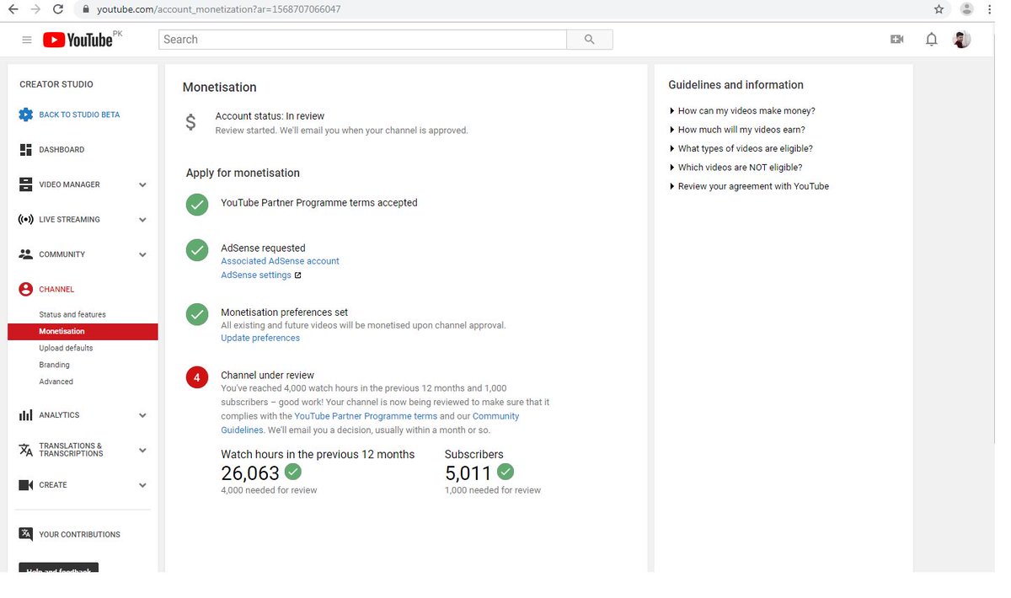Open AdSense settings link
The height and width of the screenshot is (598, 1011).
click(256, 275)
